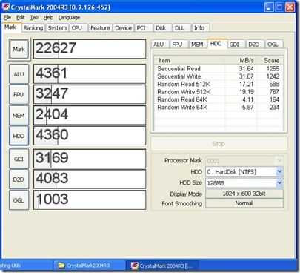Viewport: 300px width, 273px height.
Task: Click the CrystalMark title bar app icon
Action: [5, 7]
